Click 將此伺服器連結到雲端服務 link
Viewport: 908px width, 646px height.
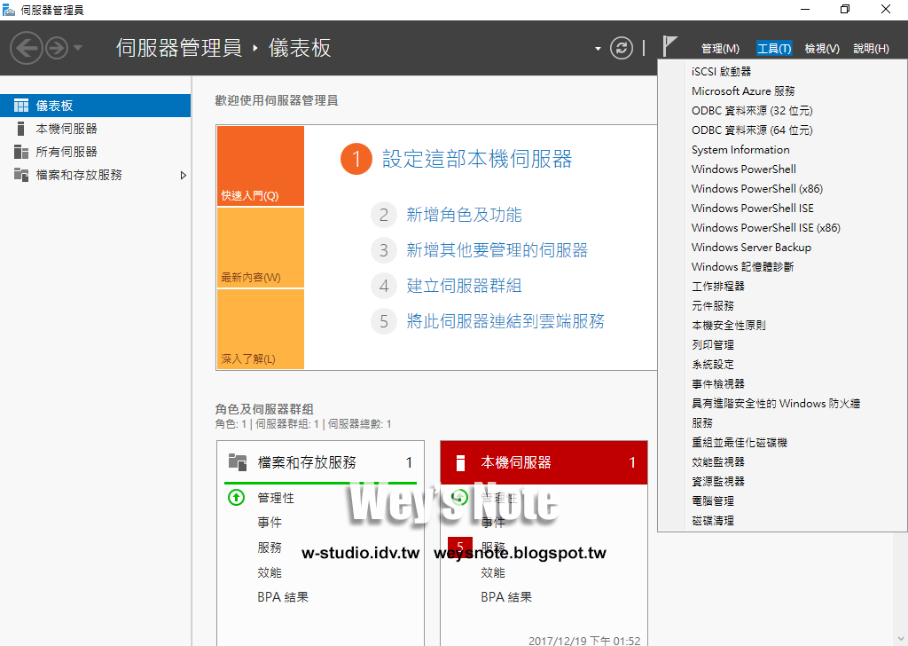[505, 321]
